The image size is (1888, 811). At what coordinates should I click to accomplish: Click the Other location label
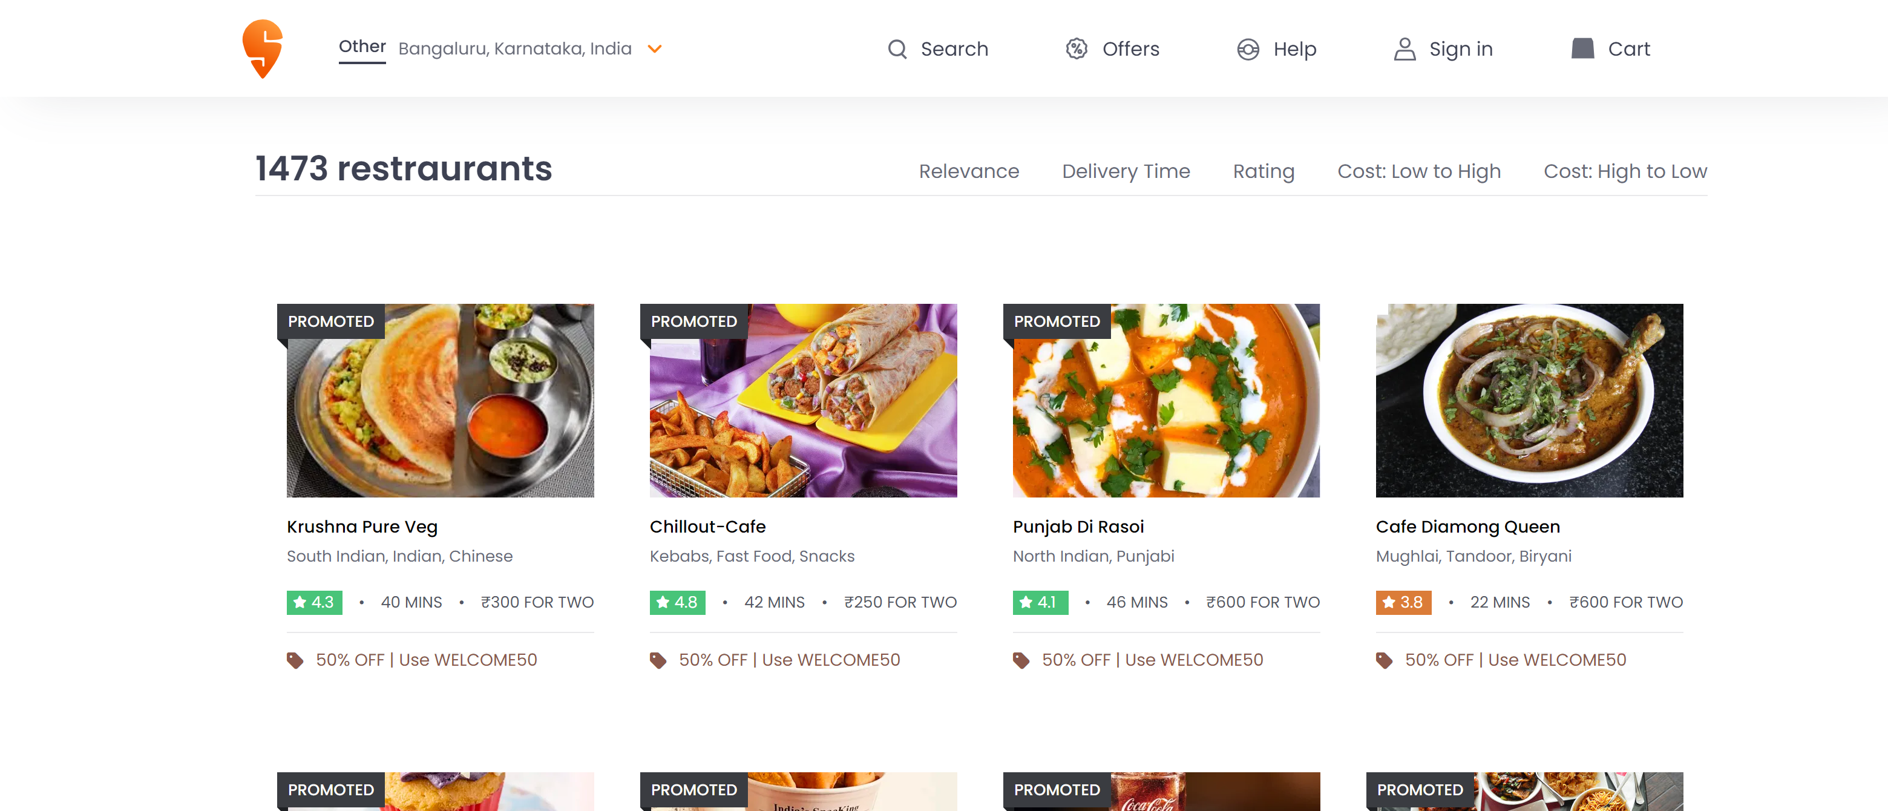tap(362, 47)
